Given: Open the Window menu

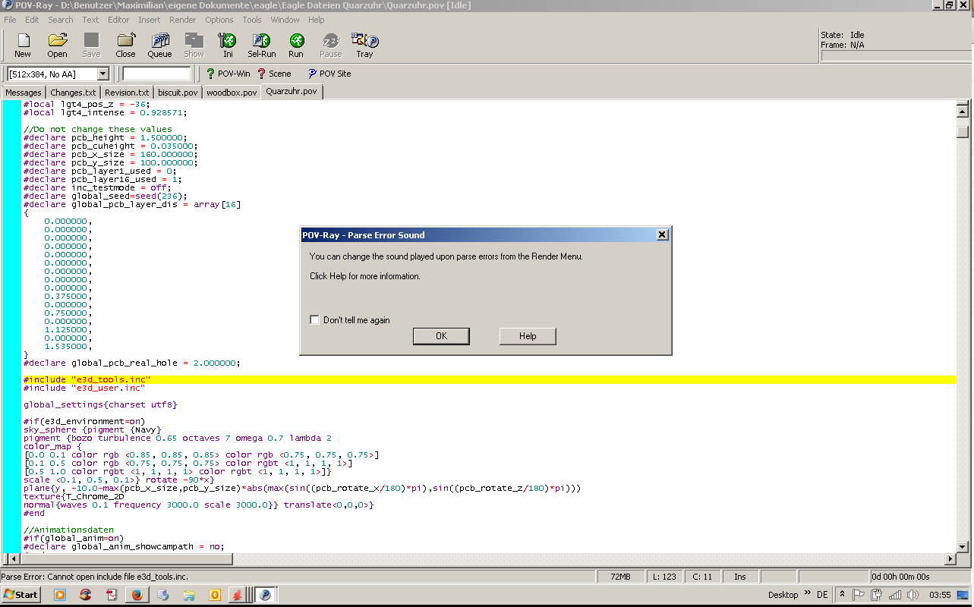Looking at the screenshot, I should [285, 20].
